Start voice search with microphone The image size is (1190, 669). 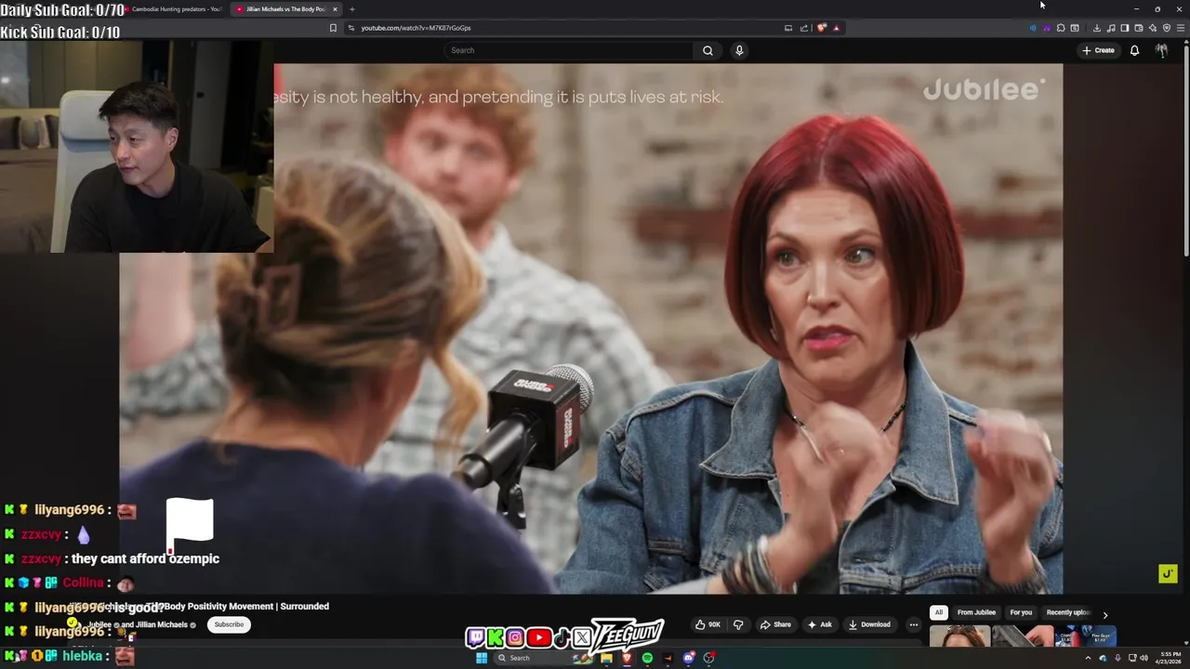click(739, 50)
